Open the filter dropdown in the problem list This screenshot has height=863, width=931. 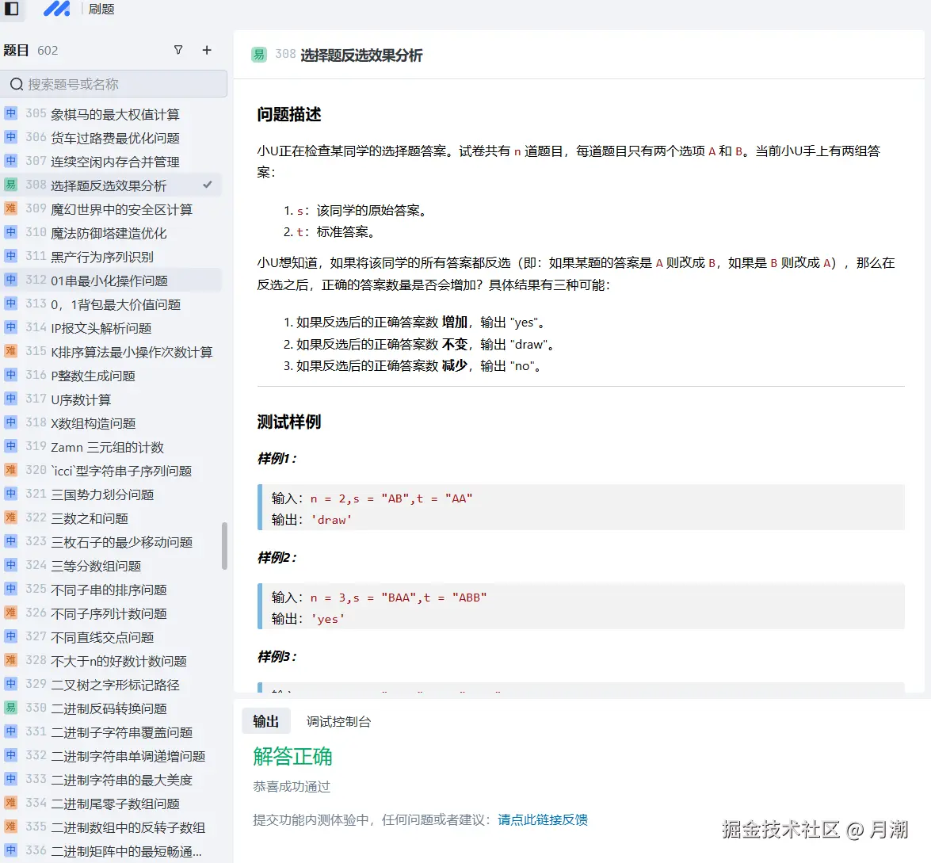click(178, 50)
